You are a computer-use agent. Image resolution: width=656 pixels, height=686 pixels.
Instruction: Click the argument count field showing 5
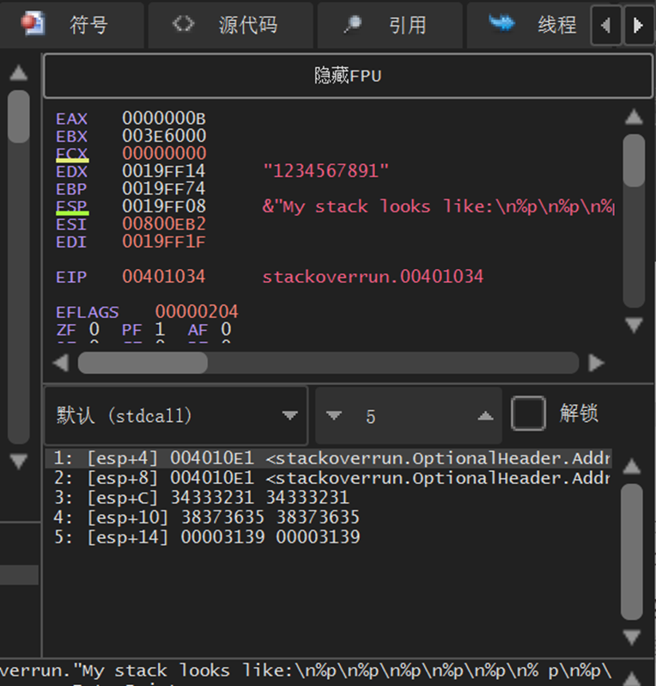point(409,415)
